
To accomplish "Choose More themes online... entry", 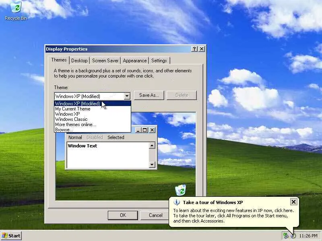I will click(x=93, y=125).
